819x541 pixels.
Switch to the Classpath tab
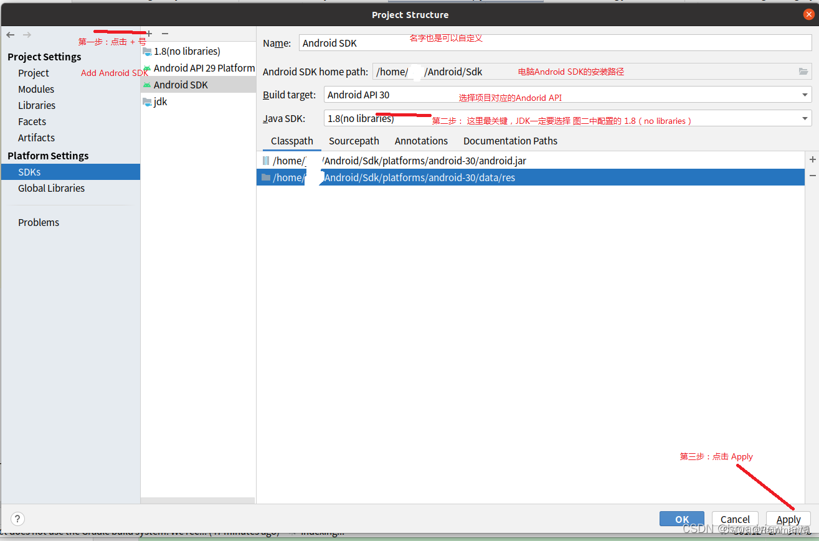tap(292, 141)
